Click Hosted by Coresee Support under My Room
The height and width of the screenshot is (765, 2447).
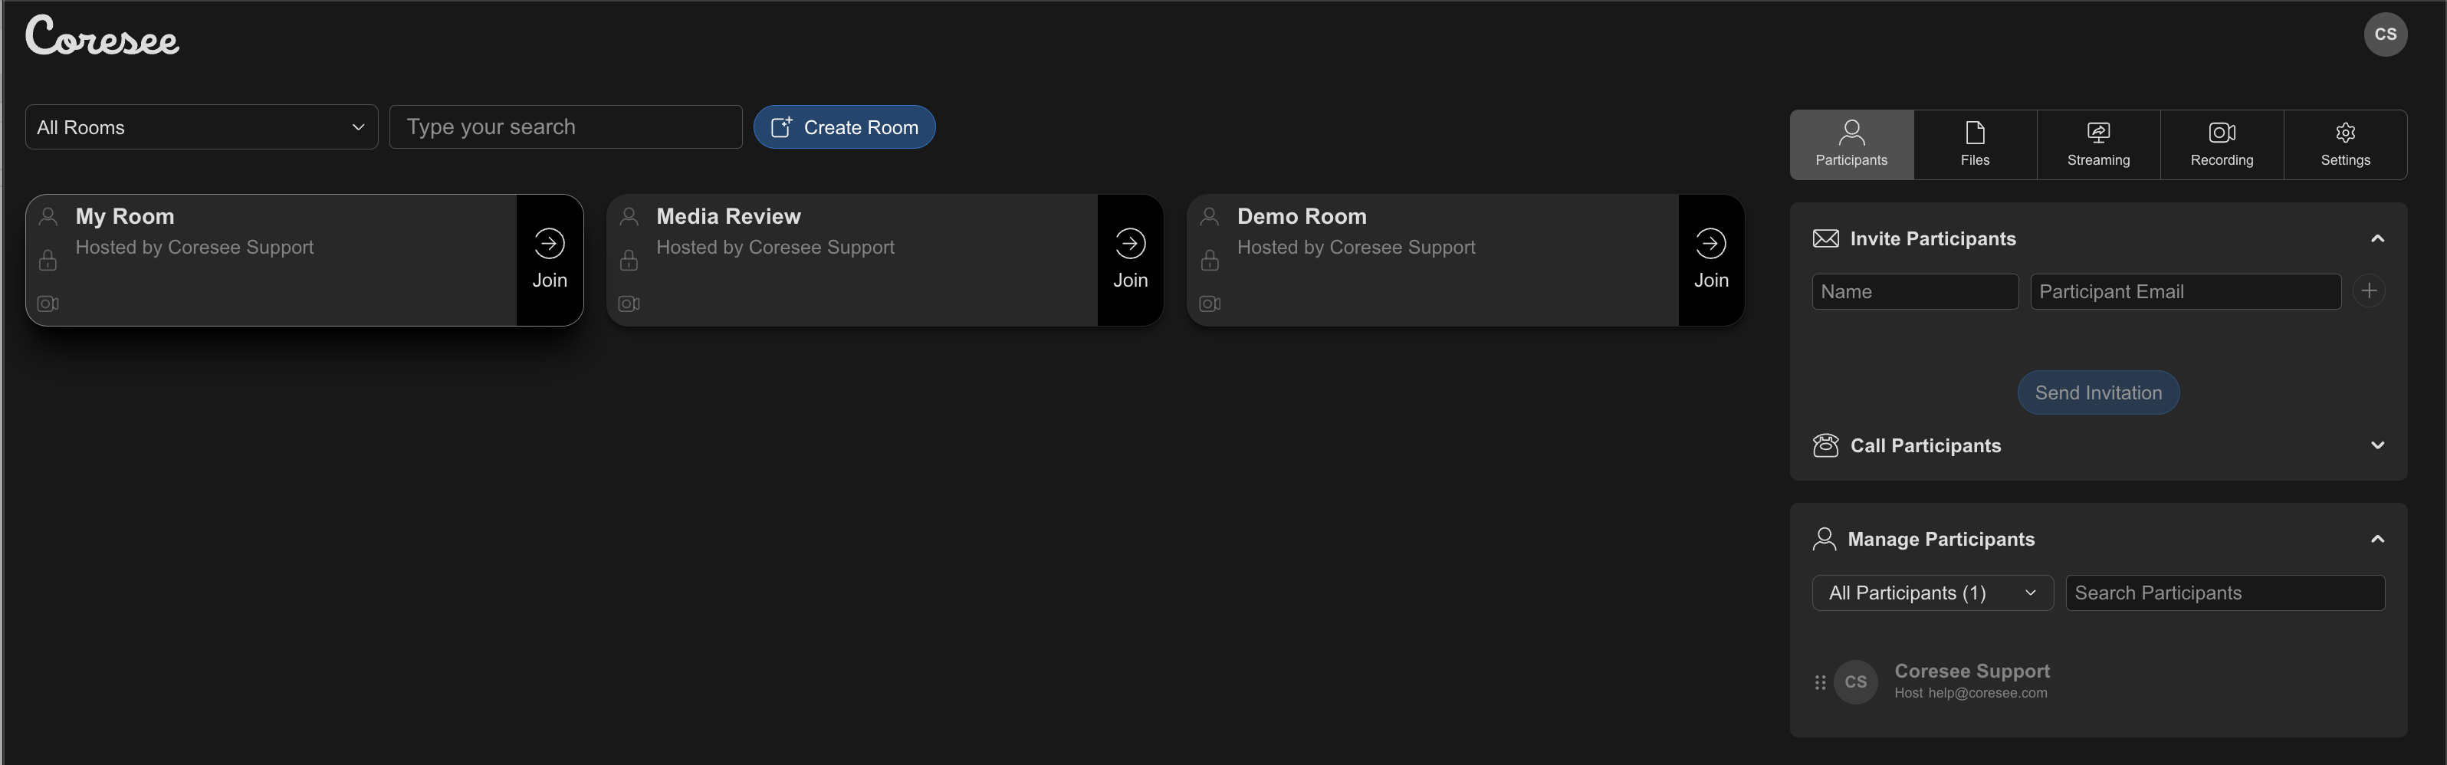pyautogui.click(x=195, y=247)
